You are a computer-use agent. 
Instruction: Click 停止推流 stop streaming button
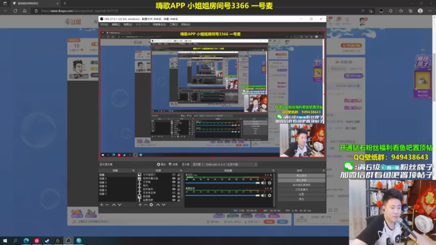tap(301, 175)
